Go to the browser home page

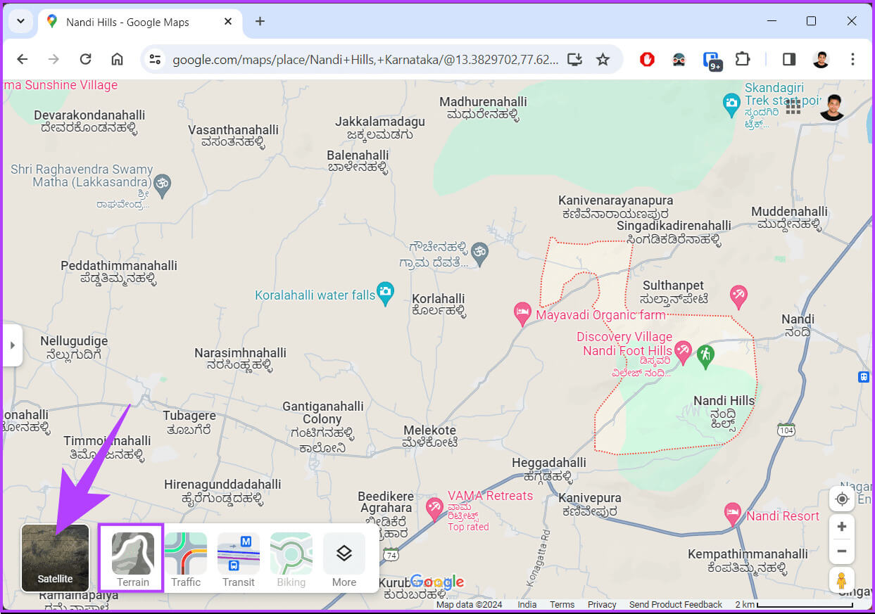[117, 59]
